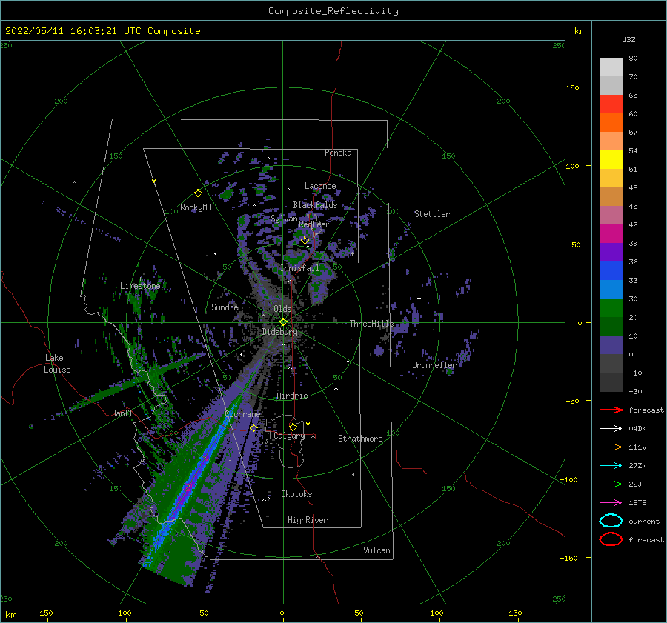Click the Airdrie town label
The height and width of the screenshot is (623, 667).
[x=292, y=396]
